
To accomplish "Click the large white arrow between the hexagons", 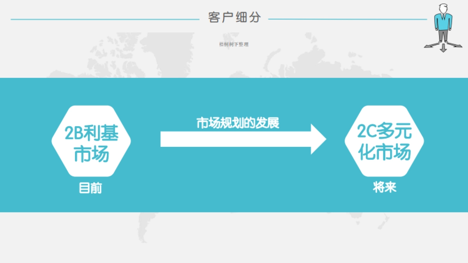I will click(242, 139).
